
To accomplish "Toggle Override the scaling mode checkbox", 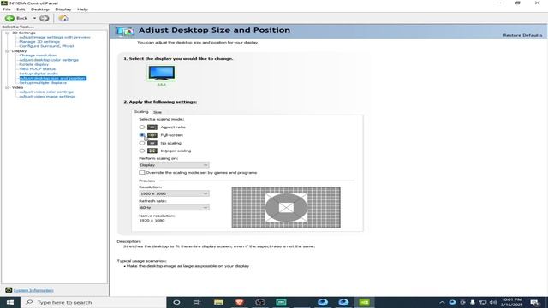I will click(142, 173).
